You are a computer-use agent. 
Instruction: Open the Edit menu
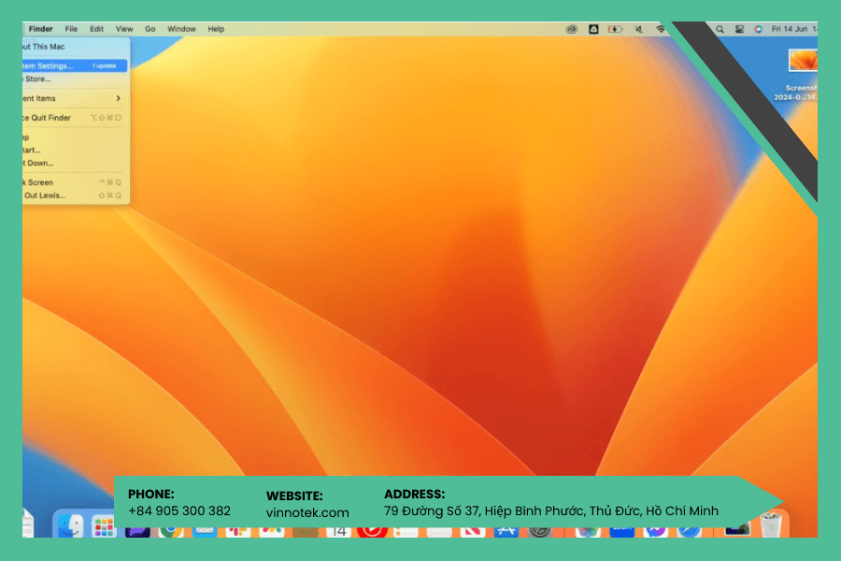pyautogui.click(x=96, y=29)
